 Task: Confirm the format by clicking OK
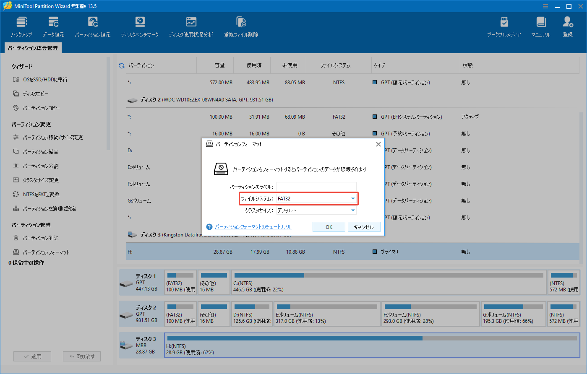coord(329,226)
